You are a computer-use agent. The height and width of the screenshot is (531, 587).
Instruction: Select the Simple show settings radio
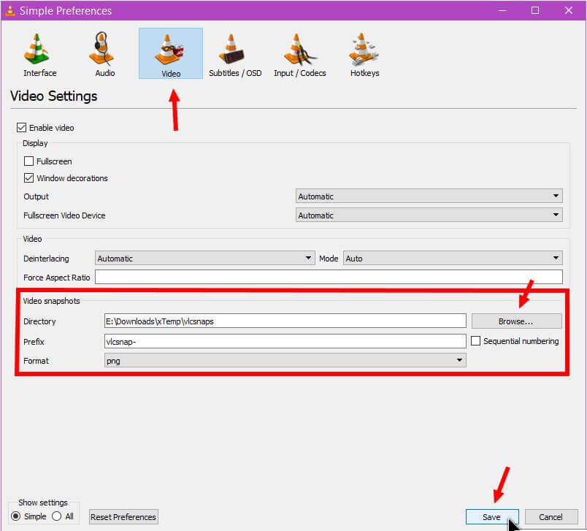click(16, 516)
